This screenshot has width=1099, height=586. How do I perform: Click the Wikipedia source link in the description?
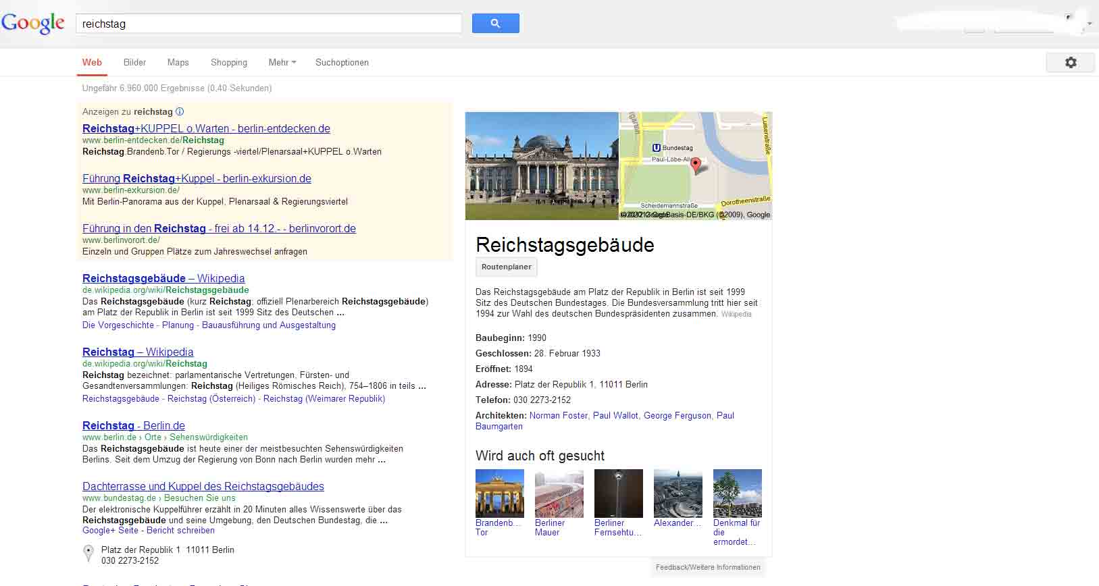click(736, 314)
